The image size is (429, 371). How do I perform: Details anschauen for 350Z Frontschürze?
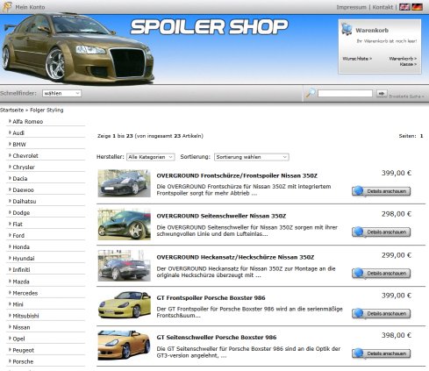coord(382,191)
